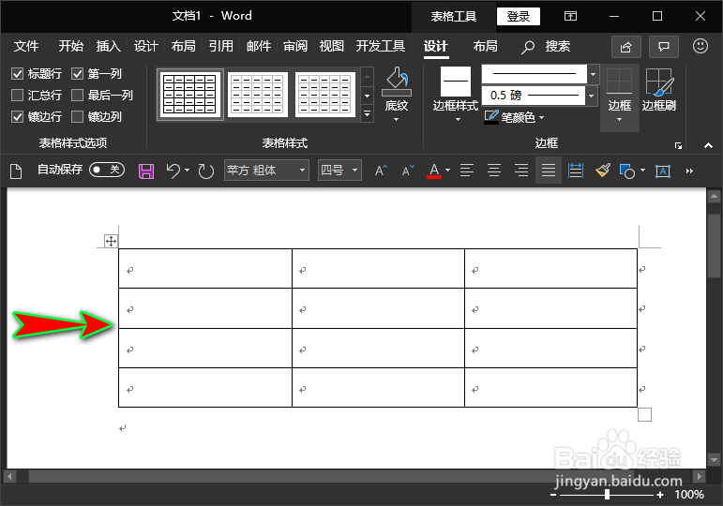Click the ribbon display options icon
This screenshot has height=506, width=723.
coord(570,16)
